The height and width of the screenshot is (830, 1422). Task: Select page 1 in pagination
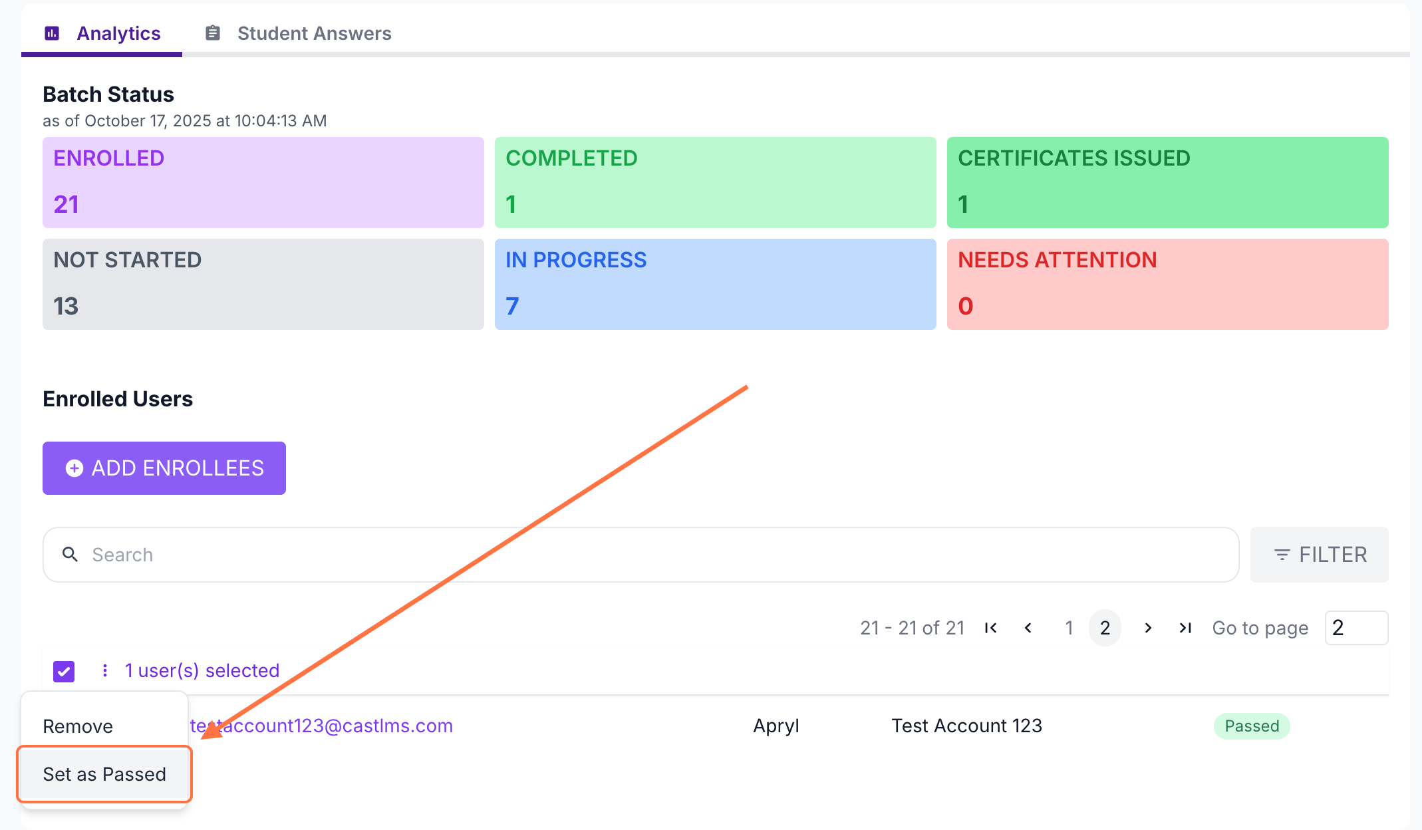click(1069, 628)
